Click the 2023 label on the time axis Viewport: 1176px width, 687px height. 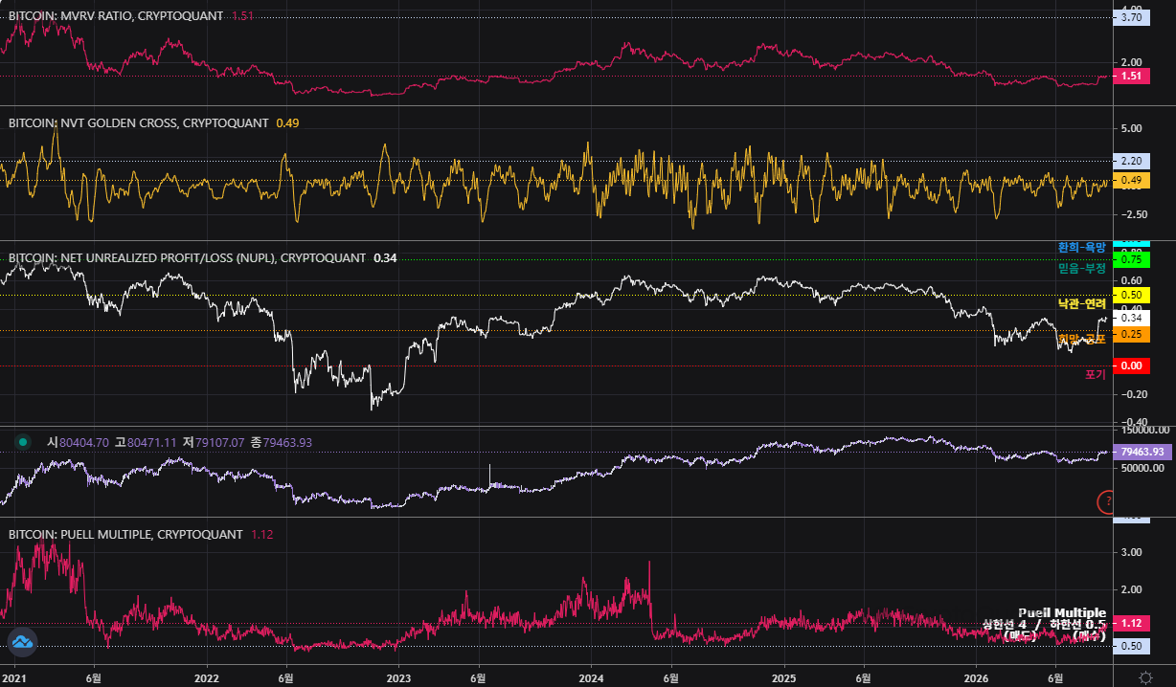pos(398,677)
